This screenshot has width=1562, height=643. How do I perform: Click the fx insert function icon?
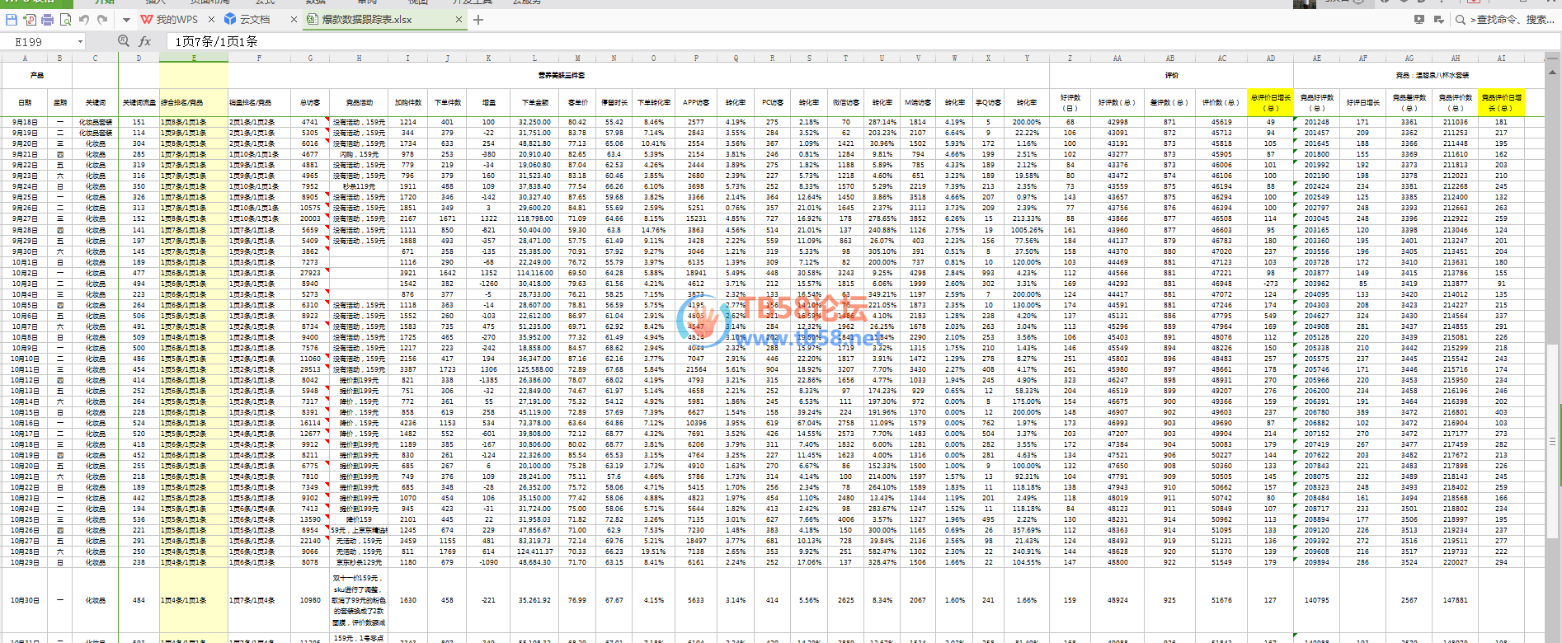(145, 41)
